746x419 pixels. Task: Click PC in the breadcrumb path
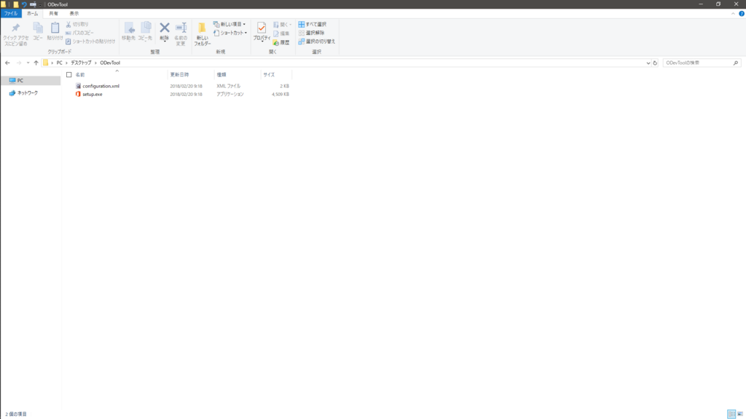(59, 63)
